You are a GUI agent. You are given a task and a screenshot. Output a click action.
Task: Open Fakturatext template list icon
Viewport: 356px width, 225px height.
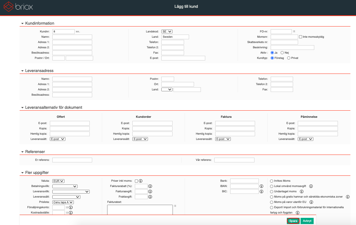point(175,206)
